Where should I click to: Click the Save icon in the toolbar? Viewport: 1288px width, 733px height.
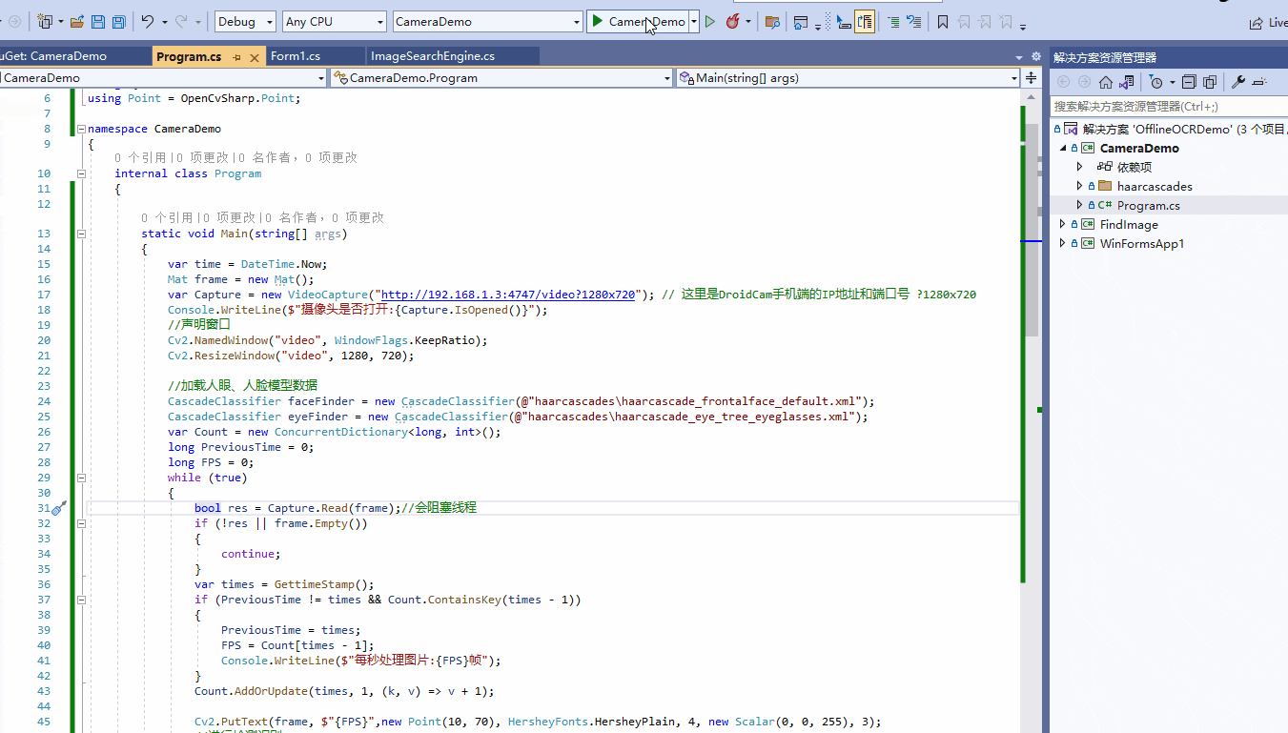click(97, 21)
